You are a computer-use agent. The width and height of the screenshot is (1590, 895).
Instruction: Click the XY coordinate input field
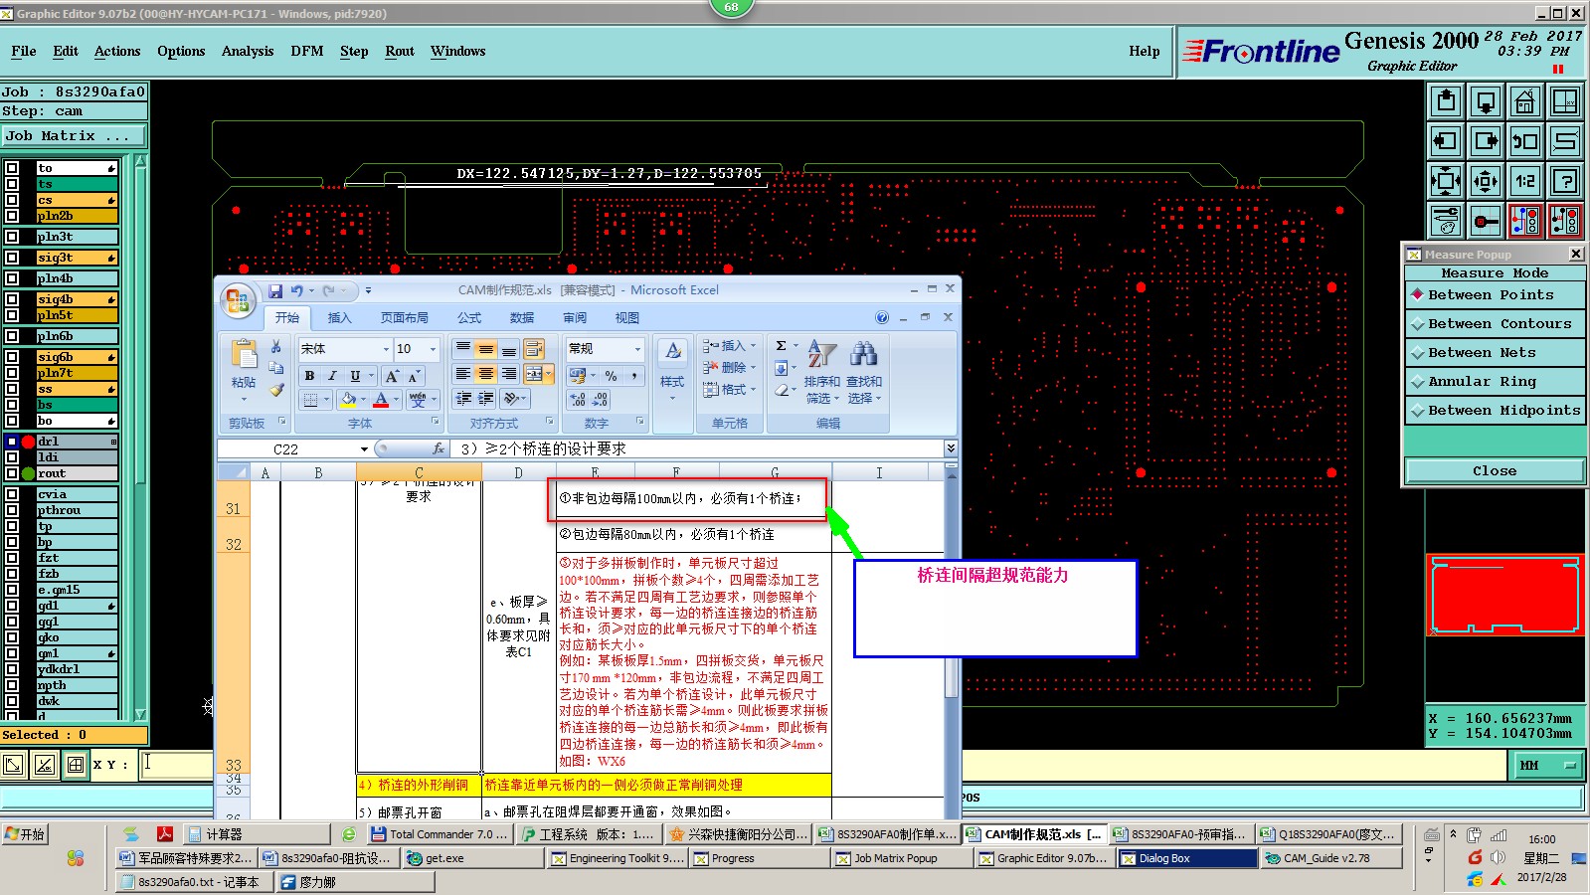(176, 765)
